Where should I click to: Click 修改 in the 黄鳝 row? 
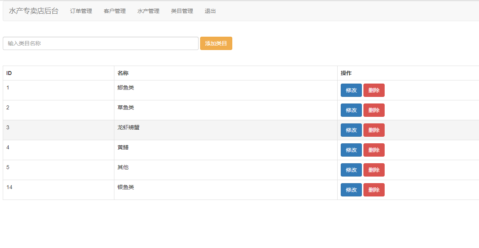351,150
